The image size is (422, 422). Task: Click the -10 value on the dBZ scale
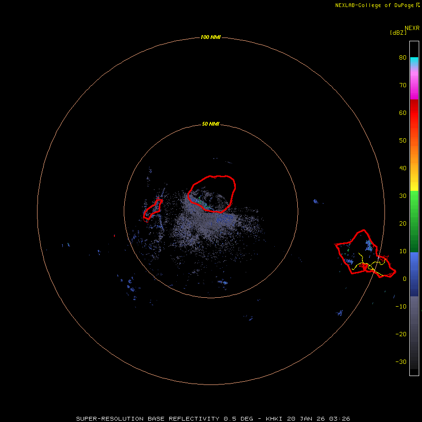pos(401,307)
